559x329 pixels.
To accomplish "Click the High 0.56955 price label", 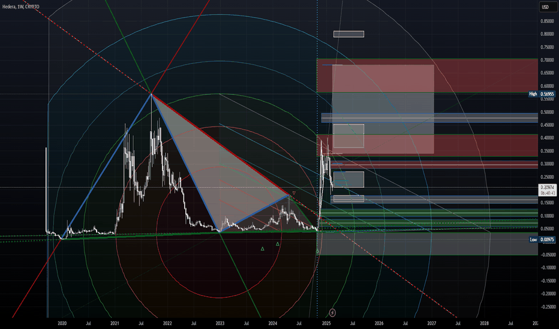I will [542, 94].
